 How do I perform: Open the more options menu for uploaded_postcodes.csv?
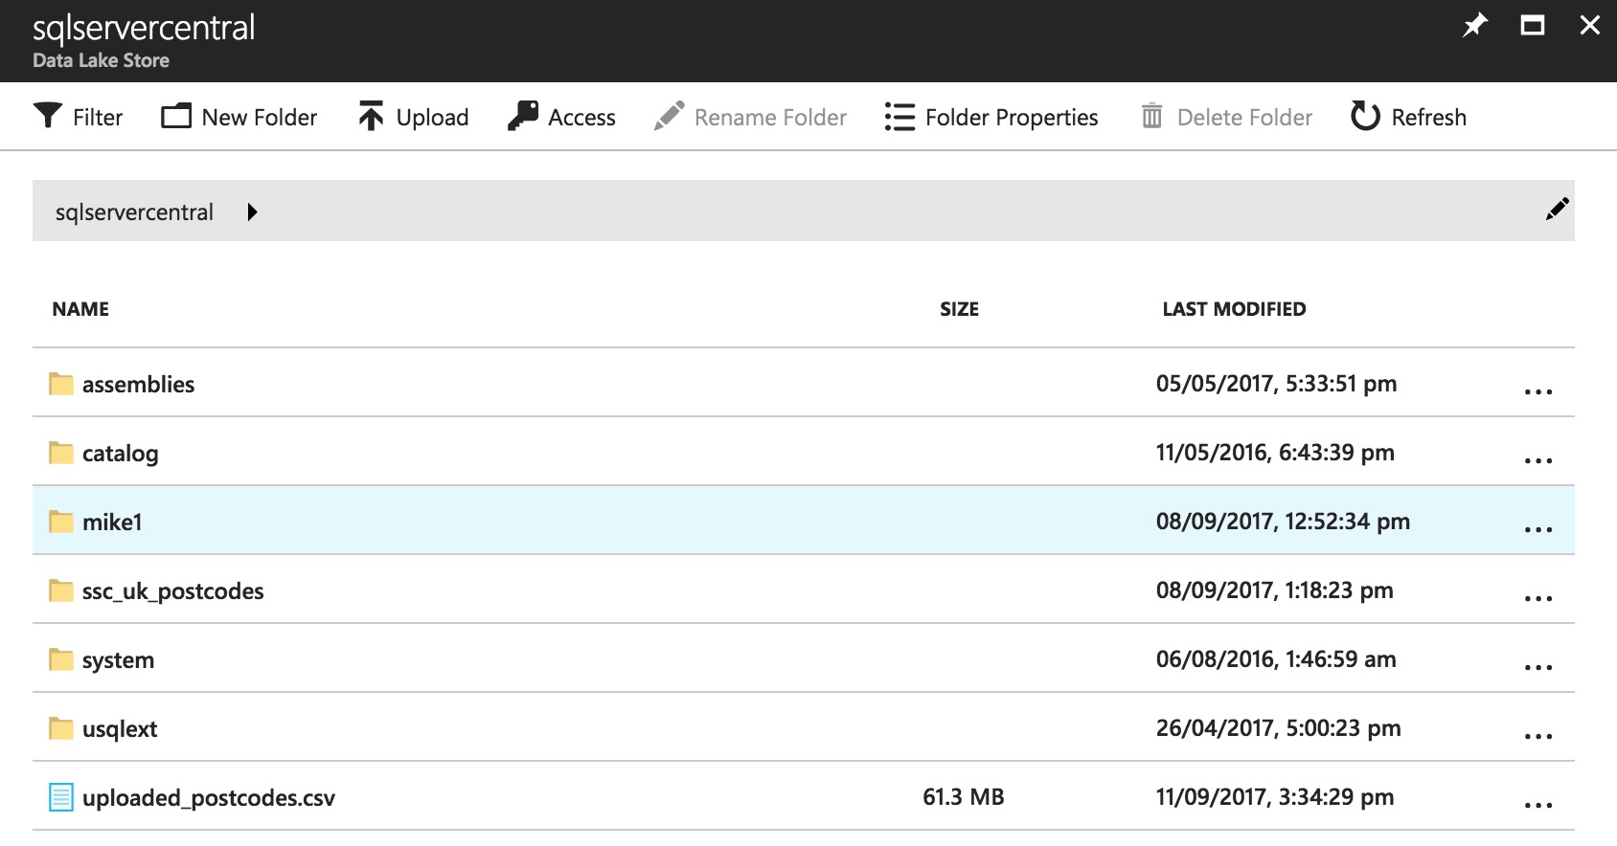(x=1537, y=805)
